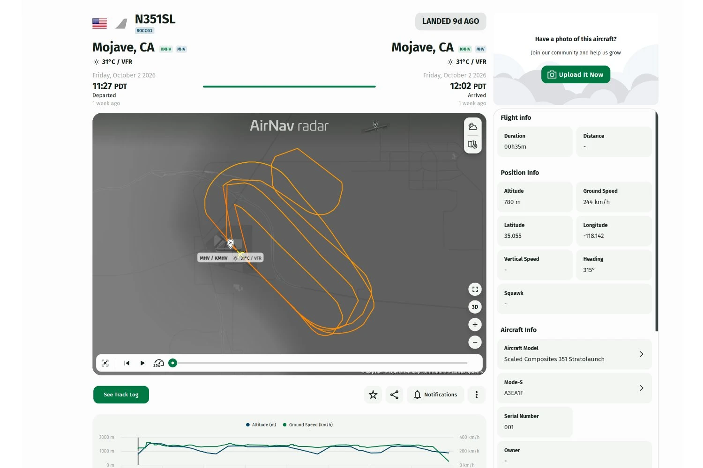Click the departure MHV code tag
Viewport: 703px width, 468px height.
[181, 49]
